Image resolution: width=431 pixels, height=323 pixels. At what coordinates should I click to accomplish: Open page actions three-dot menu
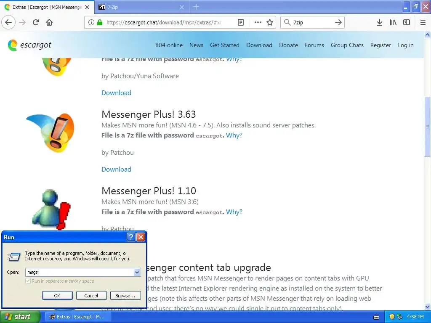(258, 22)
